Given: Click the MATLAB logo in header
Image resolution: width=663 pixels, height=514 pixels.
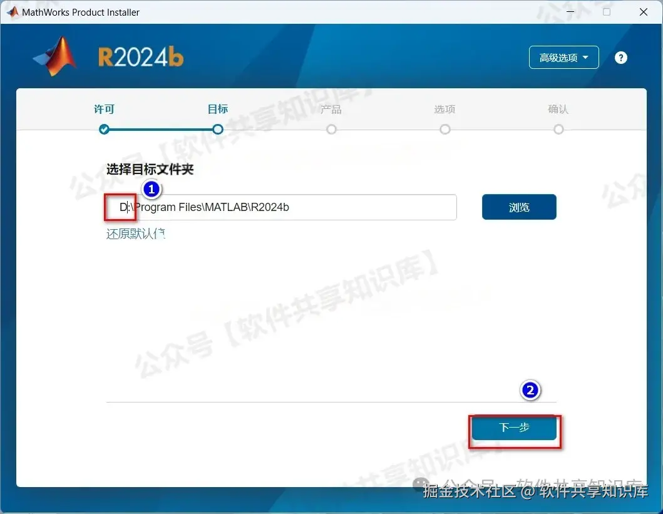Looking at the screenshot, I should (x=55, y=56).
